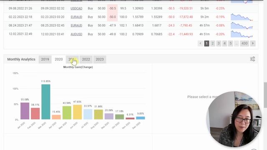Click the 4h 51m duration cell
This screenshot has width=267, height=150.
(x=204, y=34)
